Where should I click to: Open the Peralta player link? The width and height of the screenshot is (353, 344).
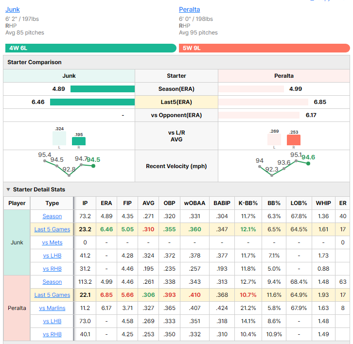(189, 9)
